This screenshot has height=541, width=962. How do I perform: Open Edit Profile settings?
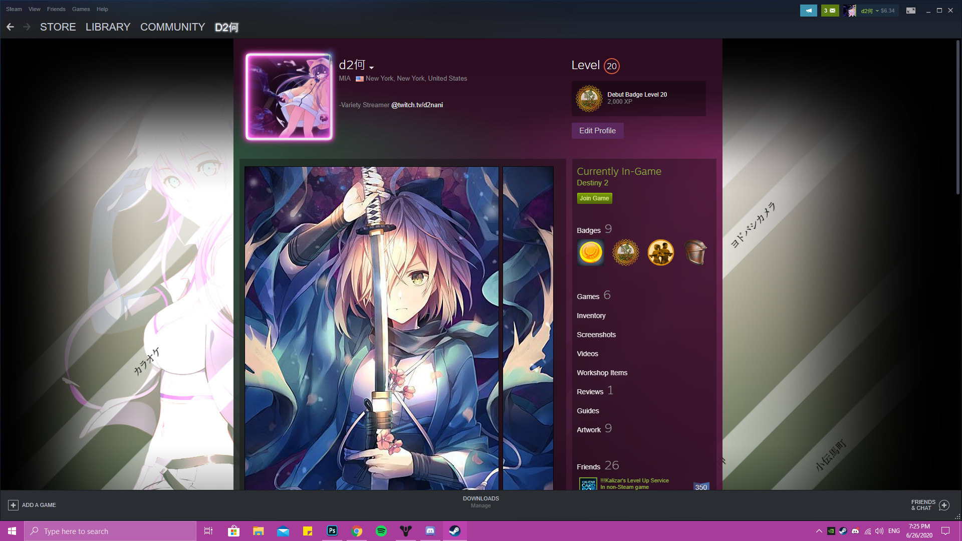(597, 130)
